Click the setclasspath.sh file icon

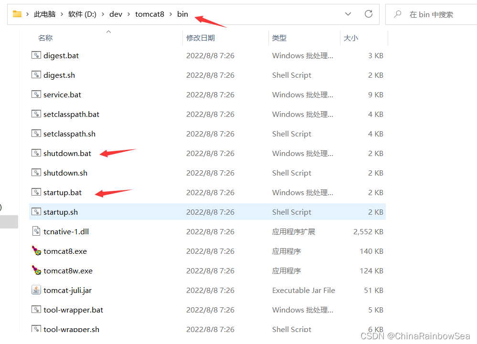click(36, 134)
